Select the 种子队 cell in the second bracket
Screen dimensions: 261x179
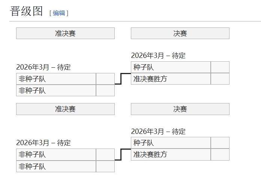[x=171, y=143]
